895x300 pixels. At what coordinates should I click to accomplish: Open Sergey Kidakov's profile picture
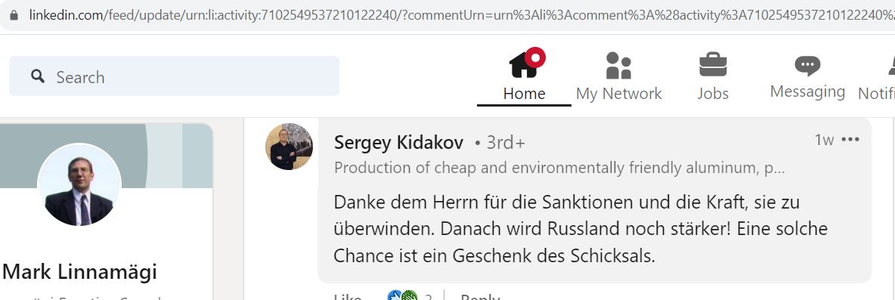[x=289, y=147]
